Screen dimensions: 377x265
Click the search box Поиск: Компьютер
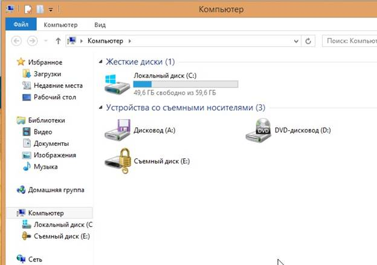[350, 41]
